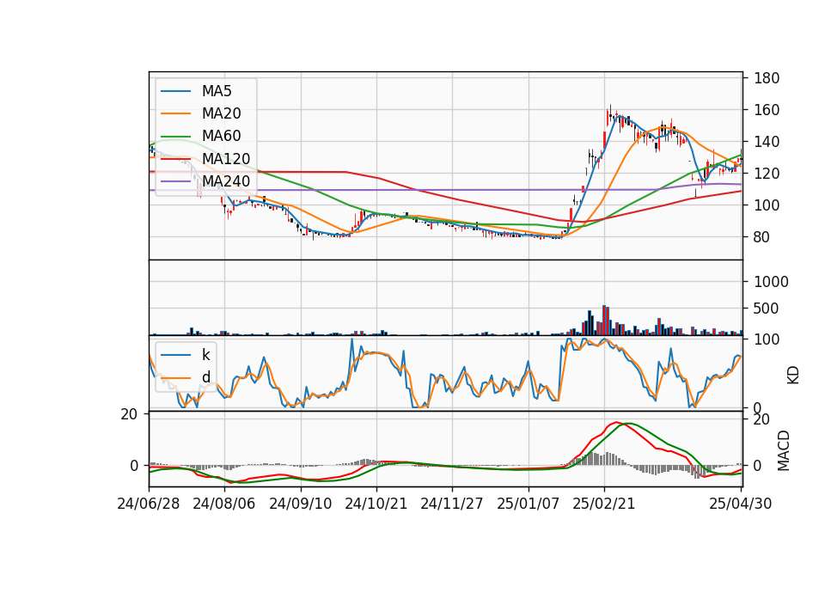Image resolution: width=825 pixels, height=593 pixels.
Task: Click the 25/01/07 date label
Action: (529, 504)
